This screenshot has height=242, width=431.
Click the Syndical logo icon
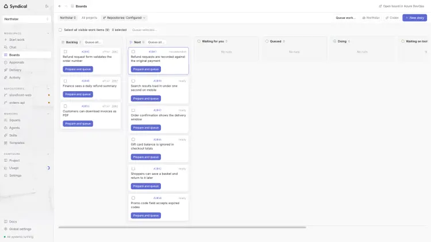(x=6, y=6)
